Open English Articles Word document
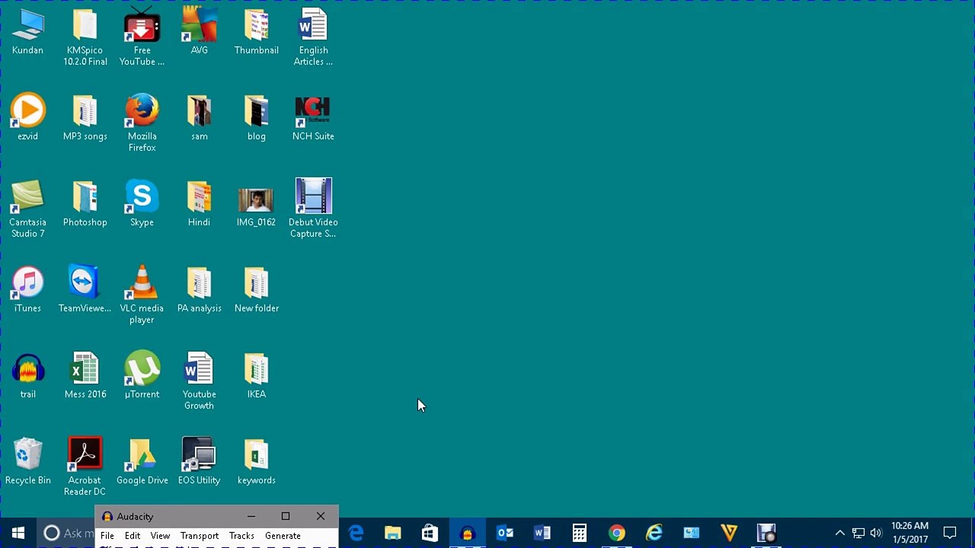Image resolution: width=975 pixels, height=548 pixels. [313, 37]
